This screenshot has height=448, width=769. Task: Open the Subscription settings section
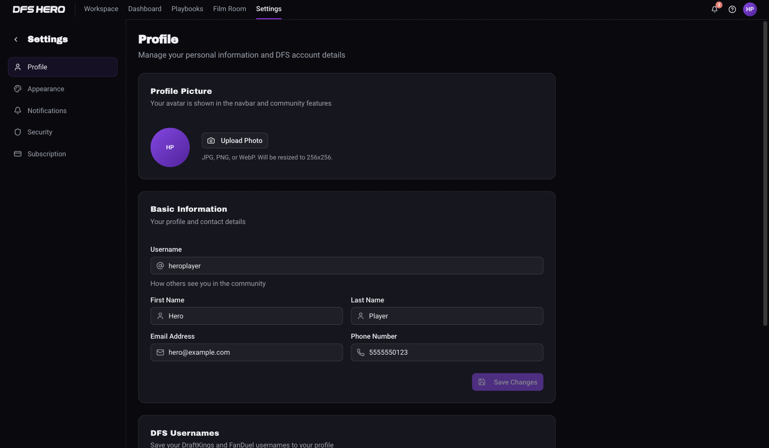63,154
